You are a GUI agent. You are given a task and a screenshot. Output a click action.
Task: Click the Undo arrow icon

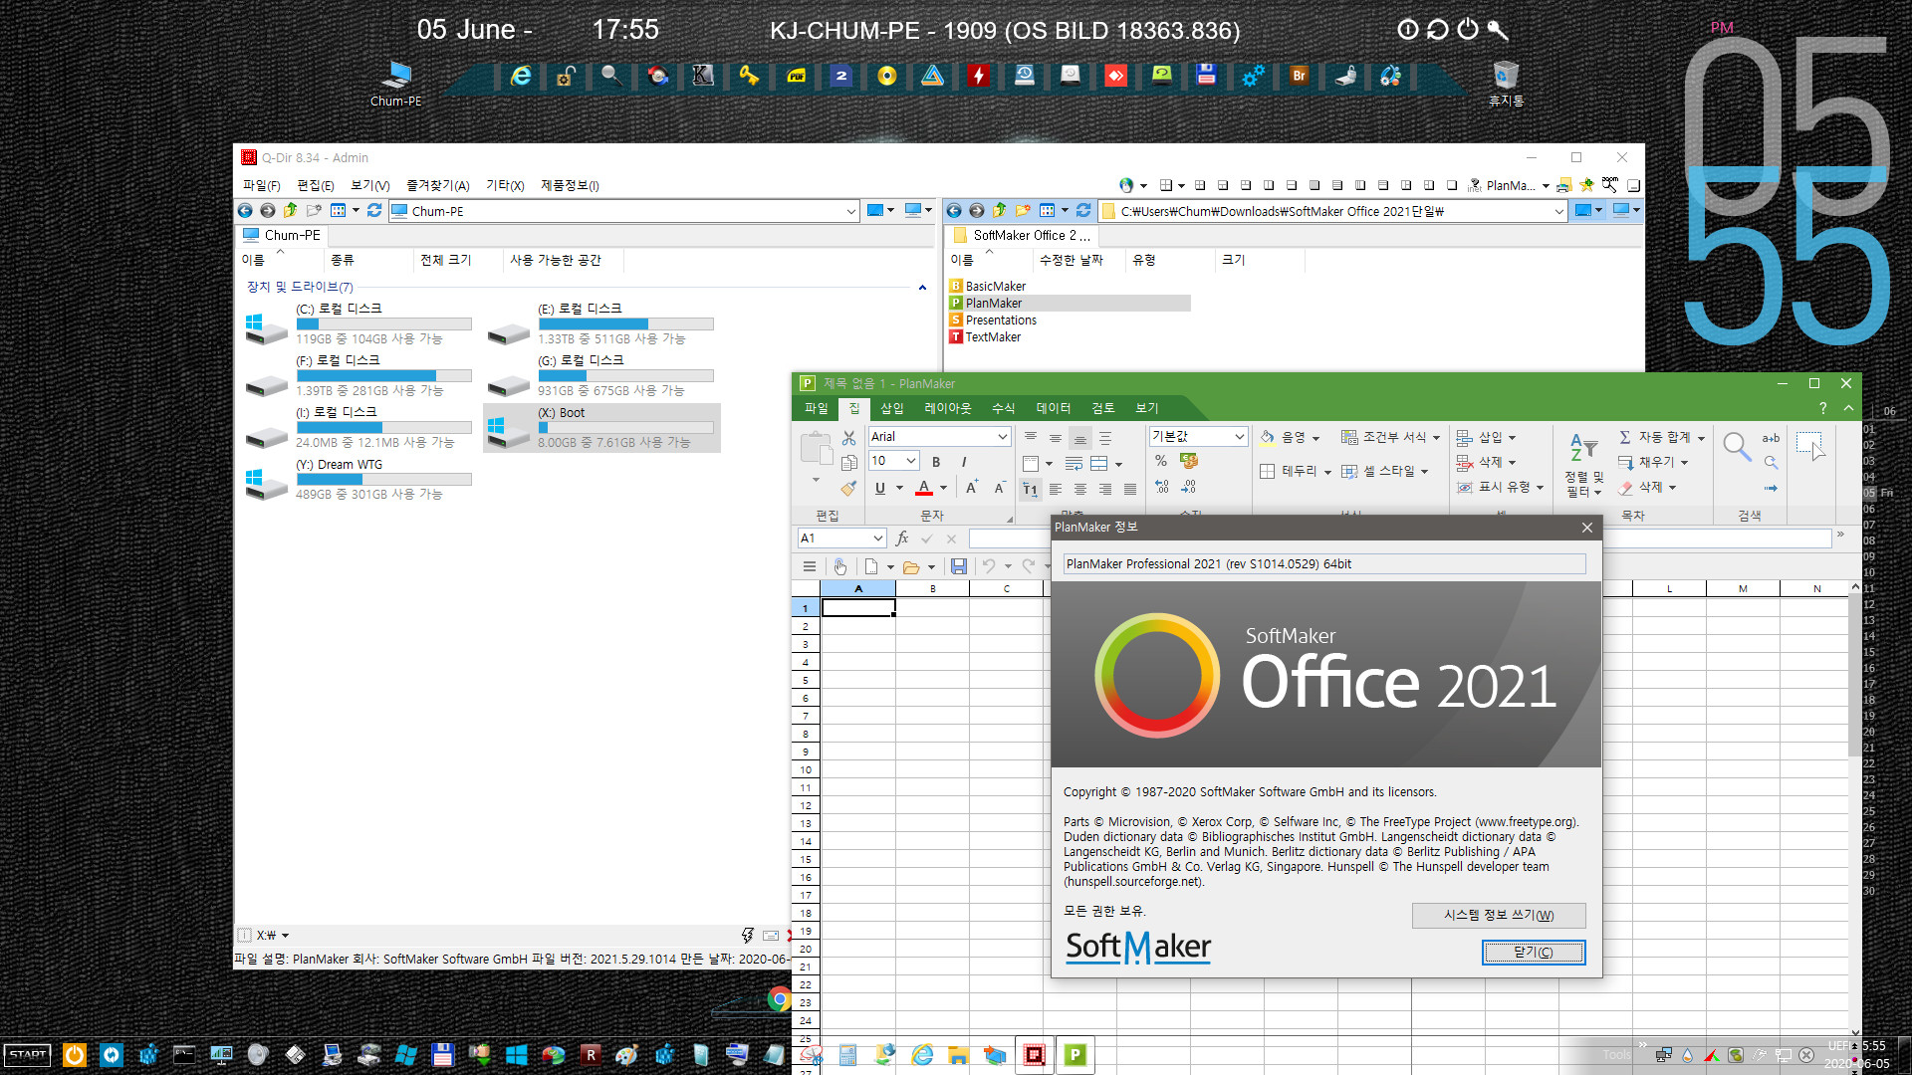pos(988,566)
